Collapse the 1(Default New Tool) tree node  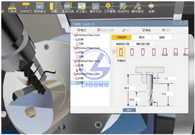pyautogui.click(x=73, y=35)
